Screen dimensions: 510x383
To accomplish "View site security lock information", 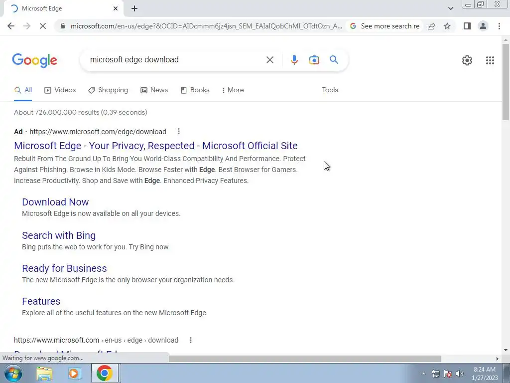I will (63, 26).
